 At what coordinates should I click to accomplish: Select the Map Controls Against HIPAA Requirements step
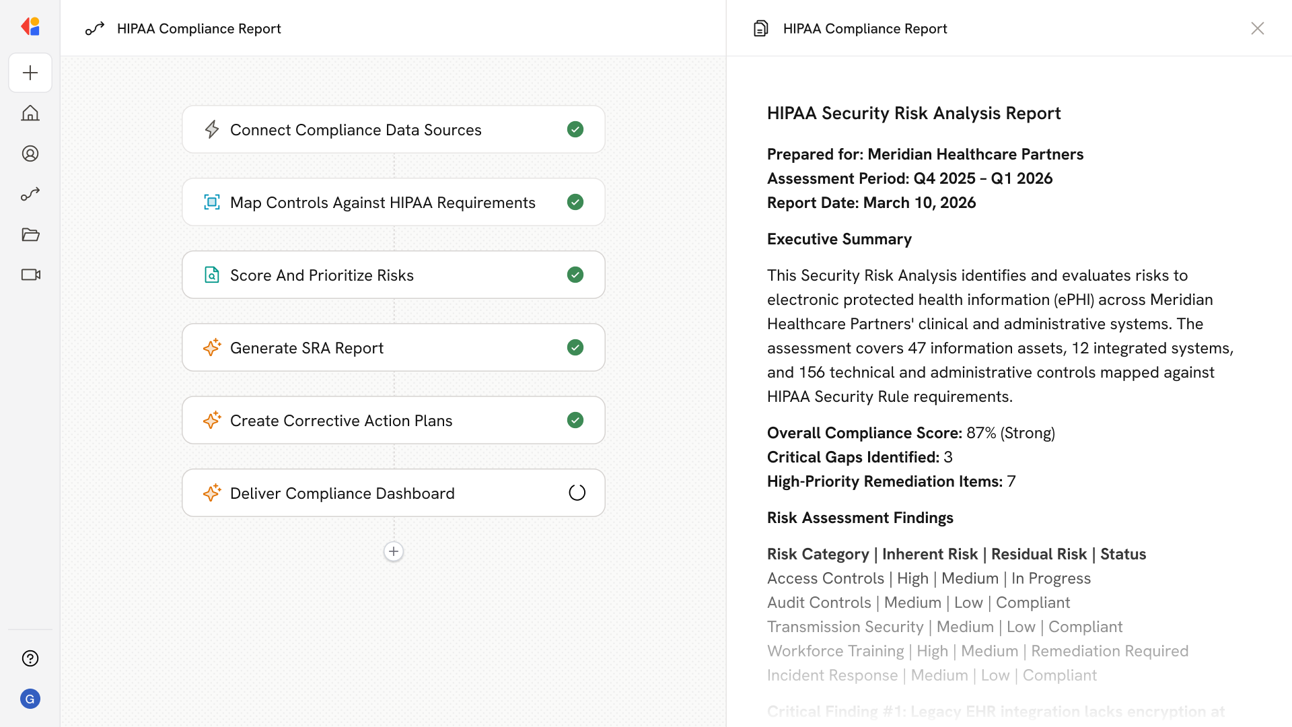[x=382, y=203]
